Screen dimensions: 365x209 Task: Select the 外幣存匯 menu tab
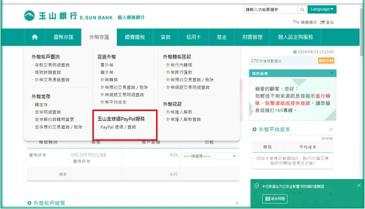pyautogui.click(x=99, y=37)
